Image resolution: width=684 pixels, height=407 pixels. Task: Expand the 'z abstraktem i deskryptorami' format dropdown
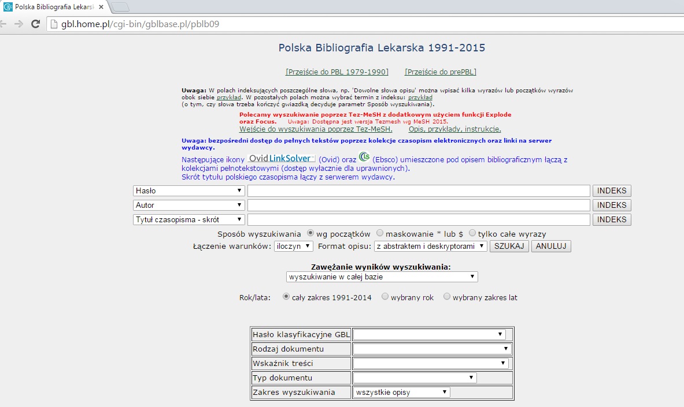pos(431,246)
